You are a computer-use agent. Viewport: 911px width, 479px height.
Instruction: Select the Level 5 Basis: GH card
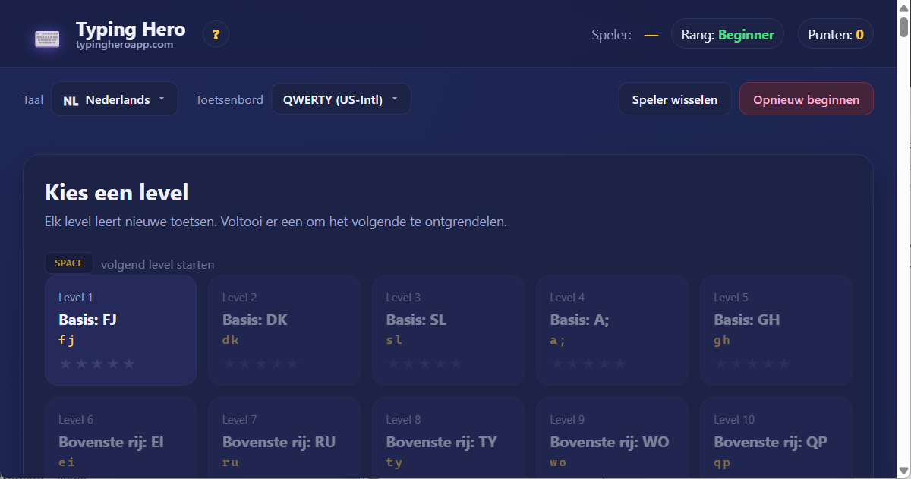(776, 330)
